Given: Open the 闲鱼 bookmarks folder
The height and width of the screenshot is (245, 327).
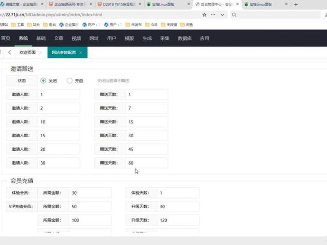Looking at the screenshot, I should pos(187,24).
